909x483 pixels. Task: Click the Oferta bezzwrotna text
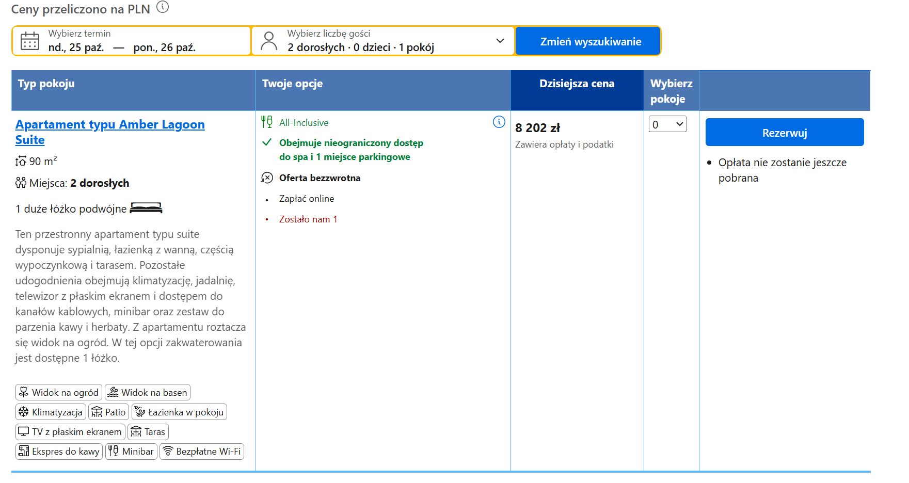point(320,178)
